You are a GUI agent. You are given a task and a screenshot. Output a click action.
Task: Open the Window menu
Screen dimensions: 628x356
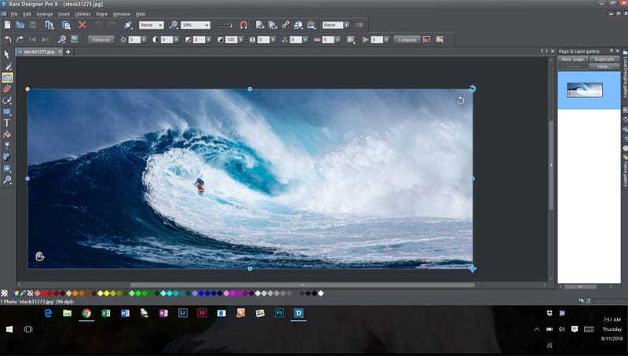[122, 14]
